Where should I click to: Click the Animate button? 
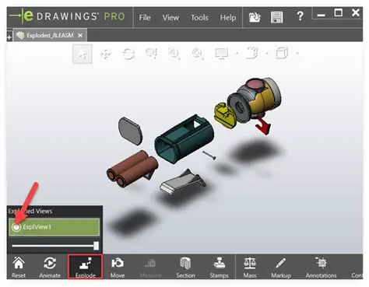[50, 268]
